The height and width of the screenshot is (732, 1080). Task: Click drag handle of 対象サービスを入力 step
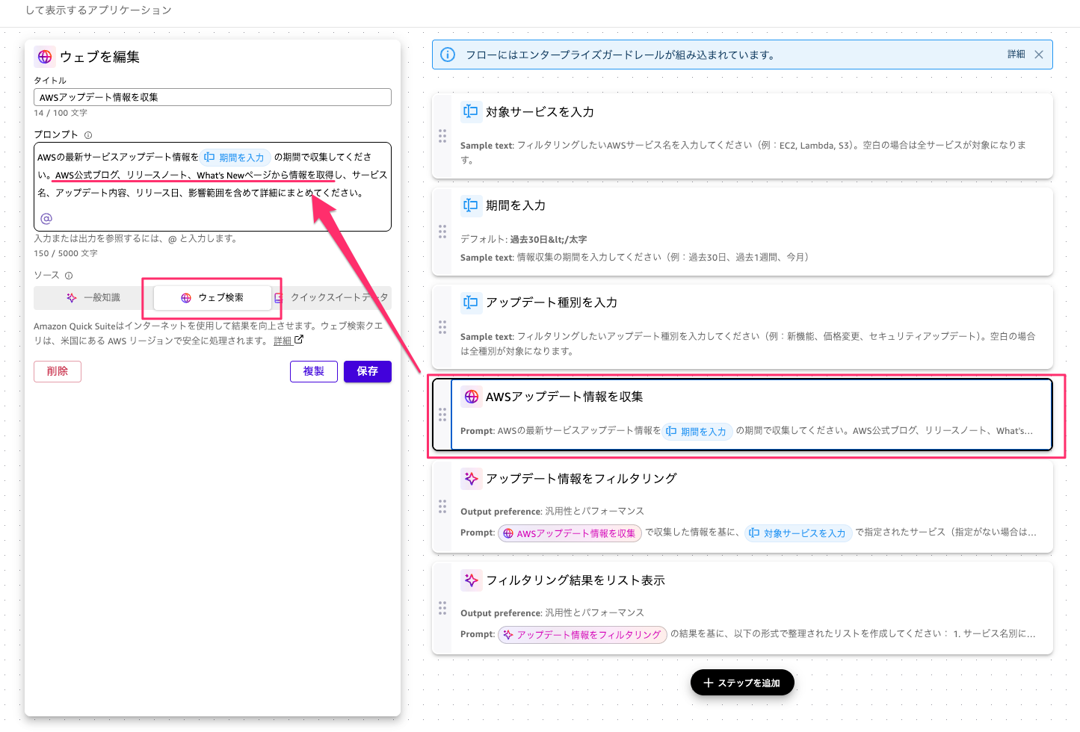click(442, 136)
